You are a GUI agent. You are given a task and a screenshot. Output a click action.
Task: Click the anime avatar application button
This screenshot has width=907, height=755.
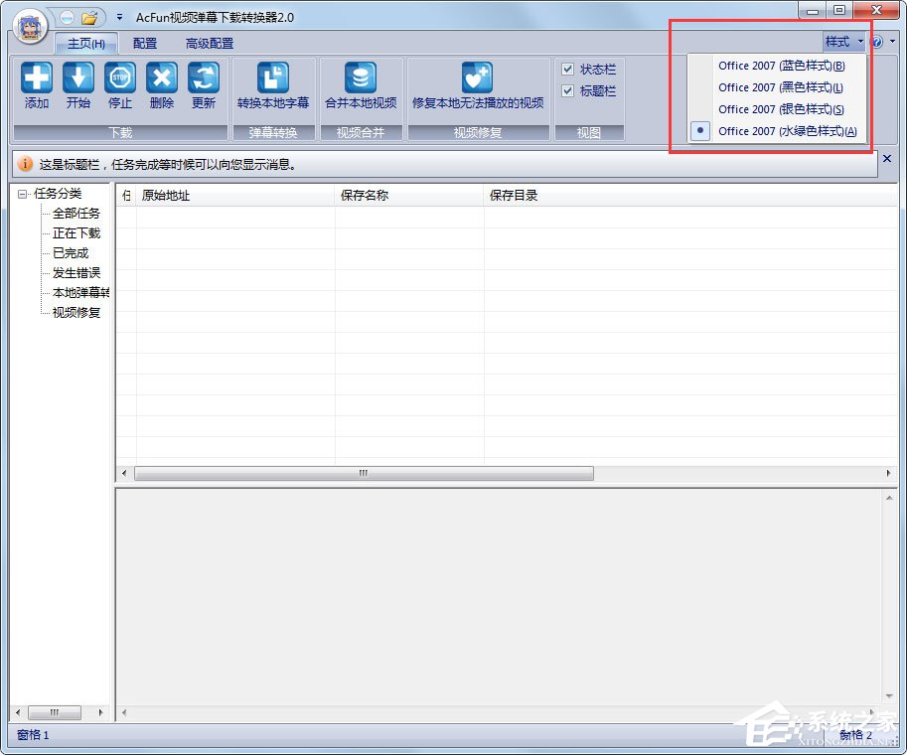click(30, 27)
